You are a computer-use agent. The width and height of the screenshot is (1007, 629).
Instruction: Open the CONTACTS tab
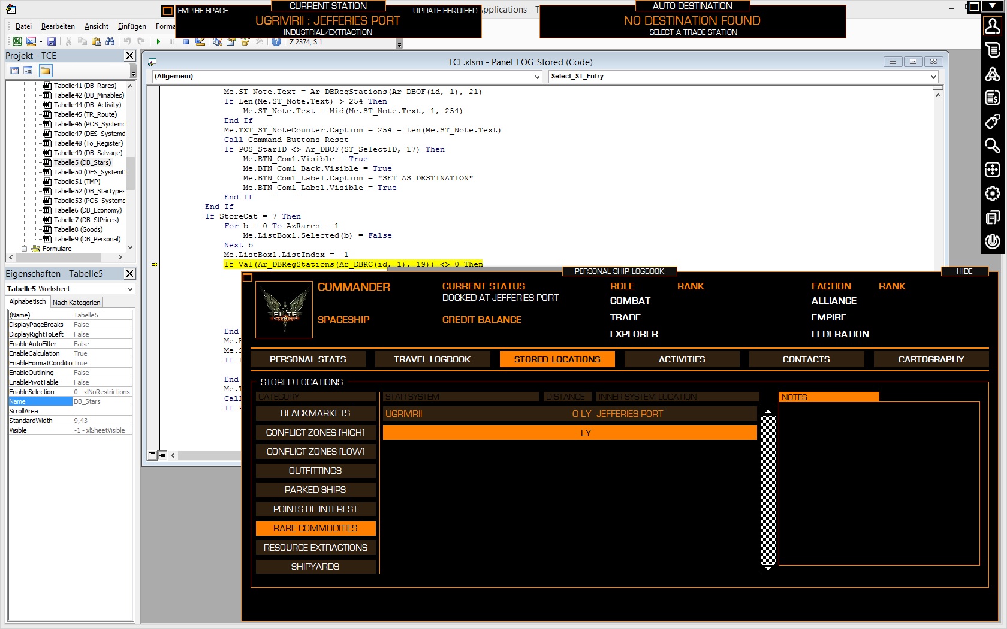click(806, 359)
